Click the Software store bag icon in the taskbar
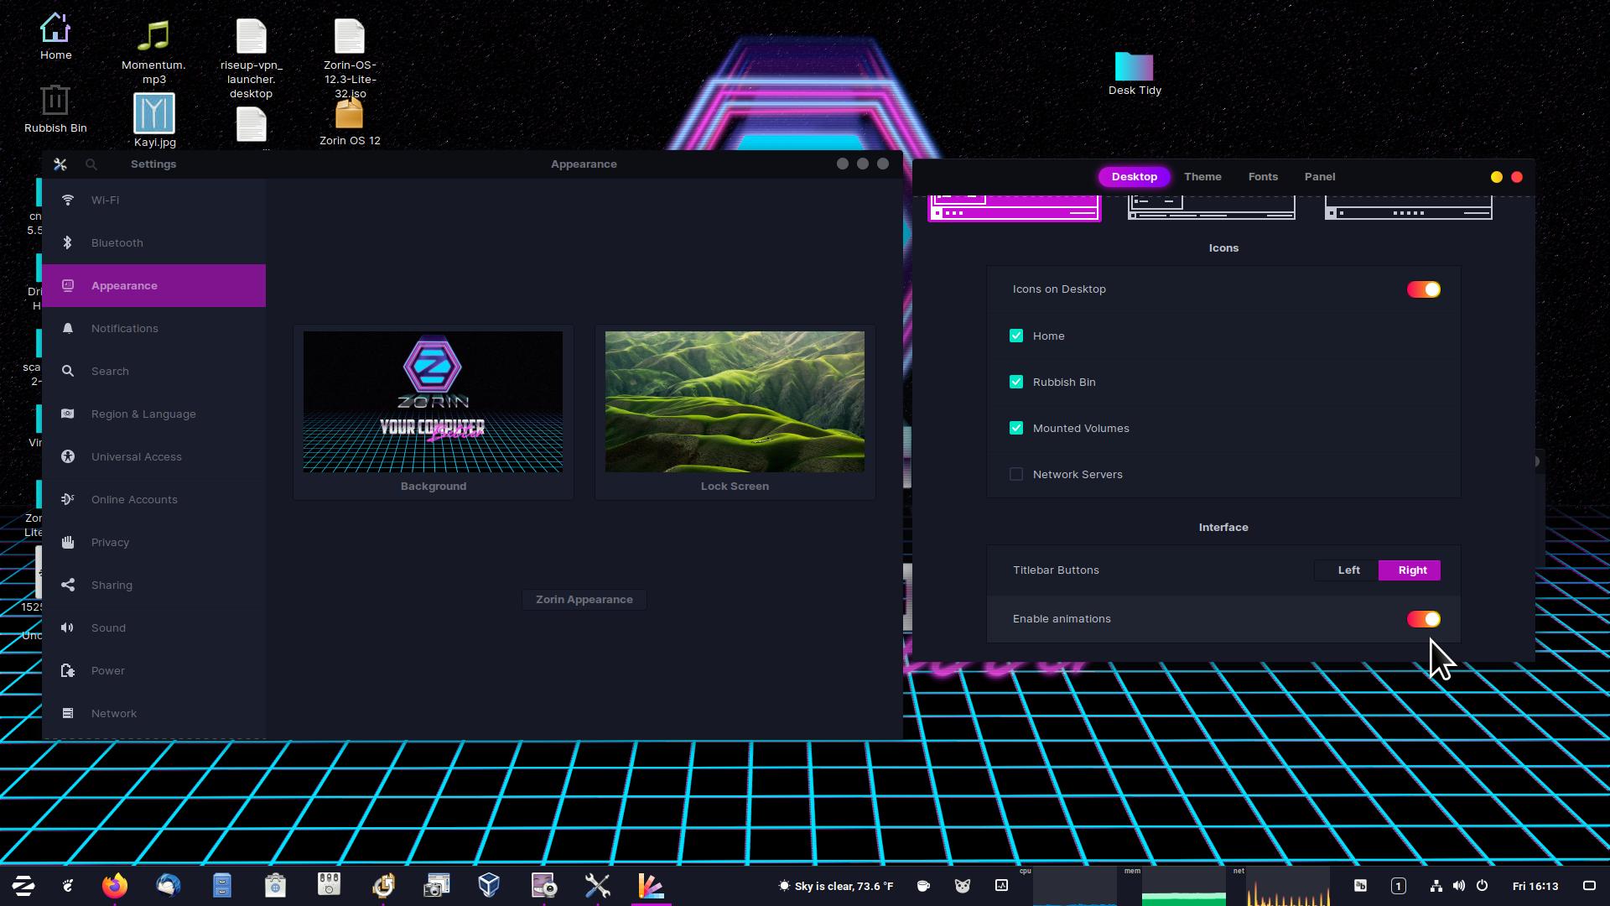 pos(275,886)
